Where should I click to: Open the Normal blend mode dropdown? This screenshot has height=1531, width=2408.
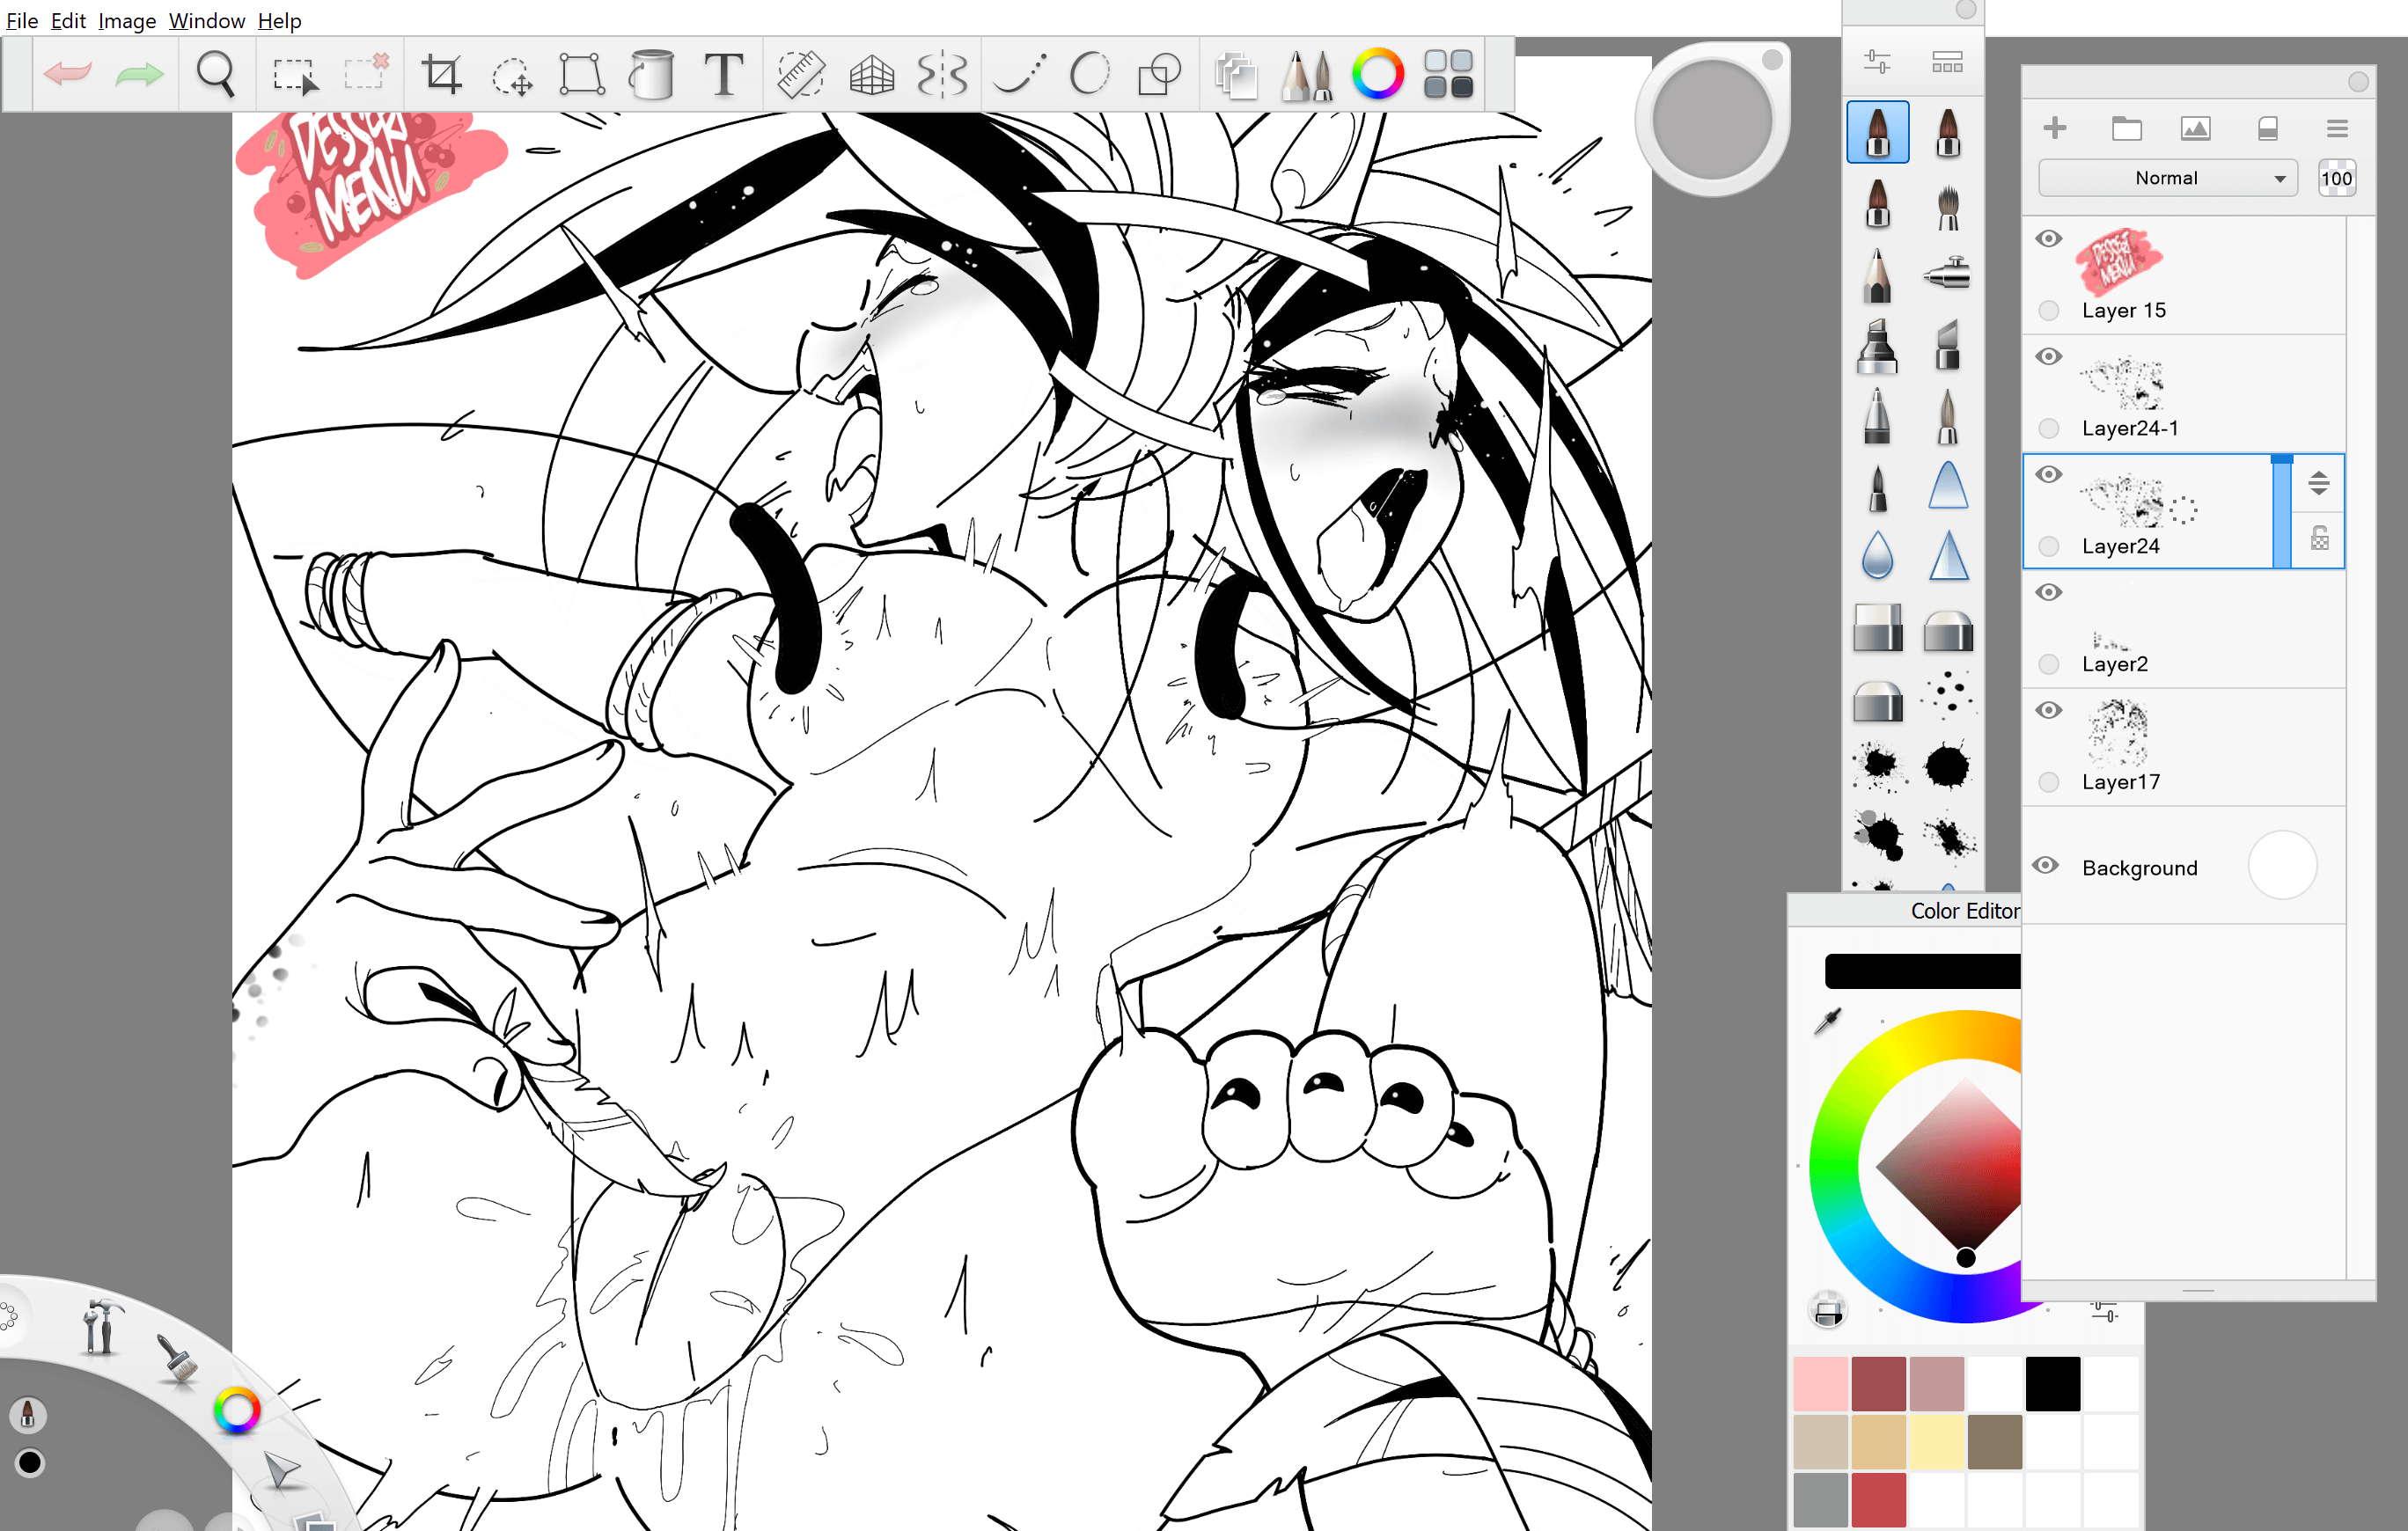(2166, 178)
